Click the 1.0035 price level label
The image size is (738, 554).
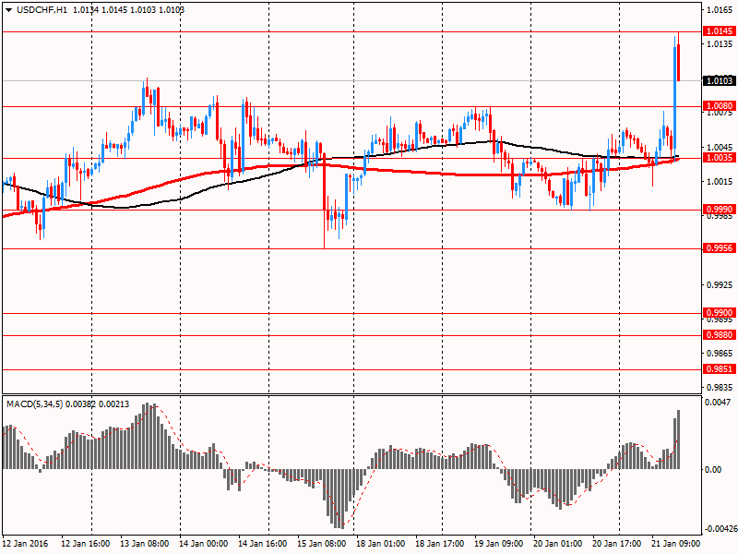[x=718, y=158]
